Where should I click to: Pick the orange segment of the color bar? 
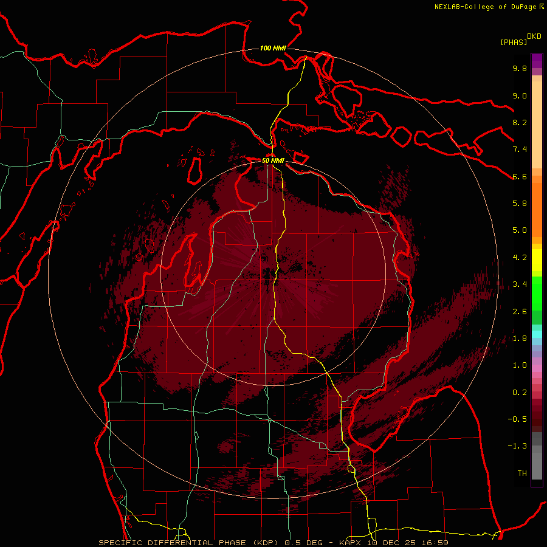537,209
